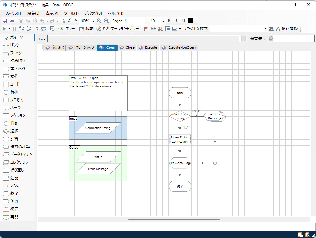Screen dimensions: 316x238
Task: Open the Segoe UI font dropdown
Action: pos(147,21)
